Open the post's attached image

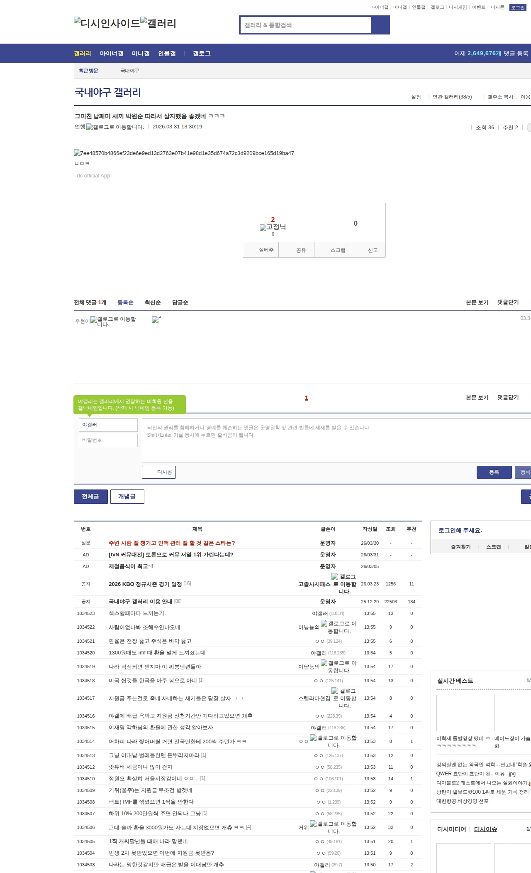coord(184,153)
